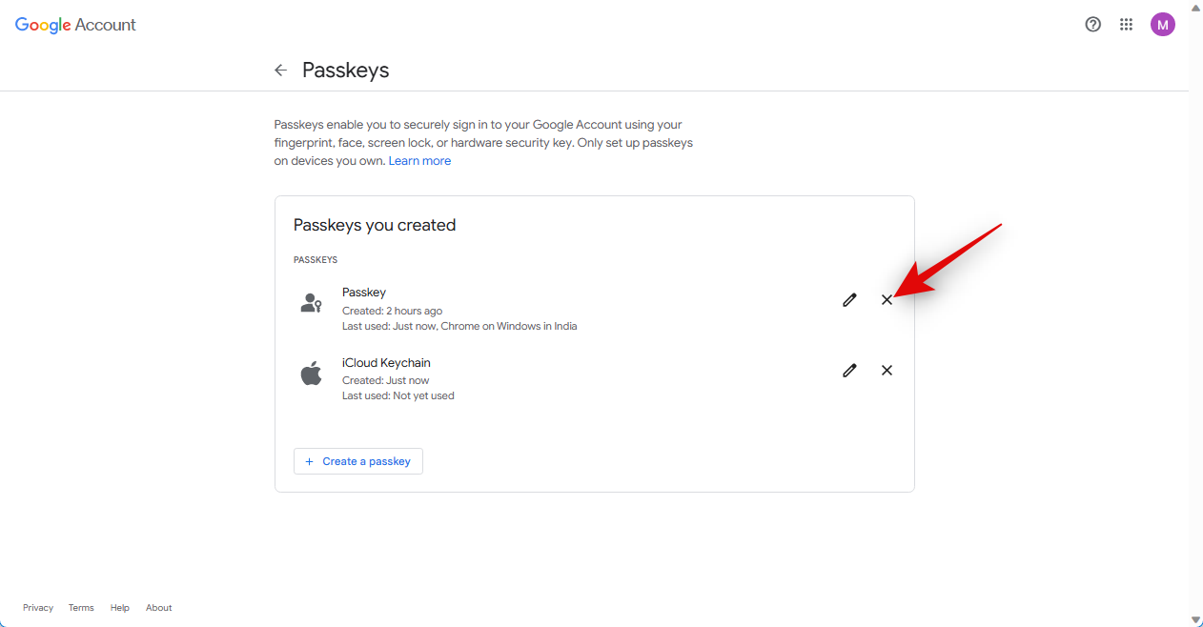
Task: Visit the Help footer link
Action: pos(119,608)
